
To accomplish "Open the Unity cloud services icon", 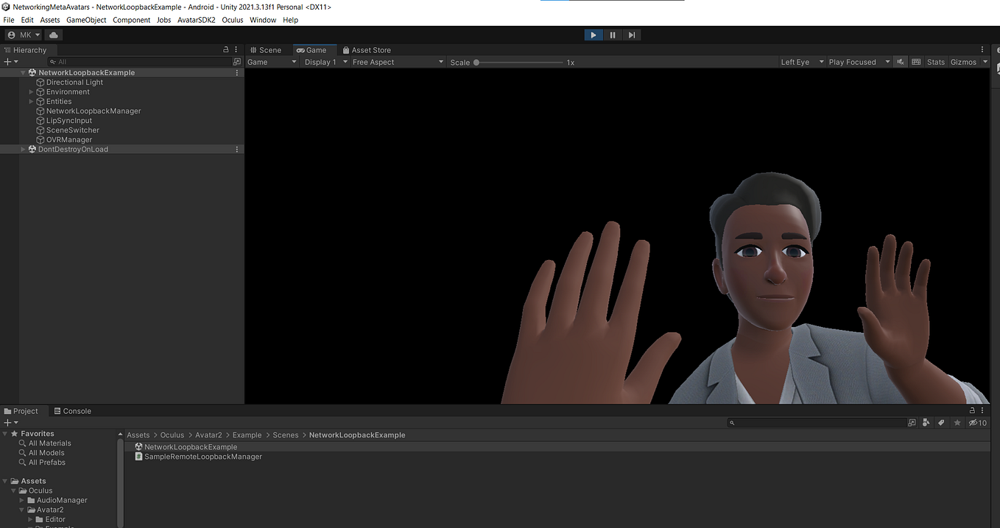I will (x=53, y=34).
